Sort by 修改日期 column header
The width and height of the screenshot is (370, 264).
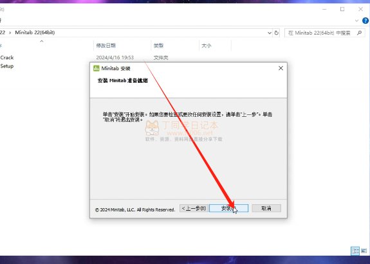click(106, 46)
